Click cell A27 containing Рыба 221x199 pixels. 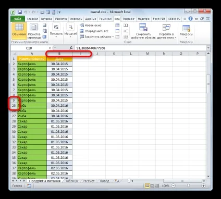tap(32, 116)
